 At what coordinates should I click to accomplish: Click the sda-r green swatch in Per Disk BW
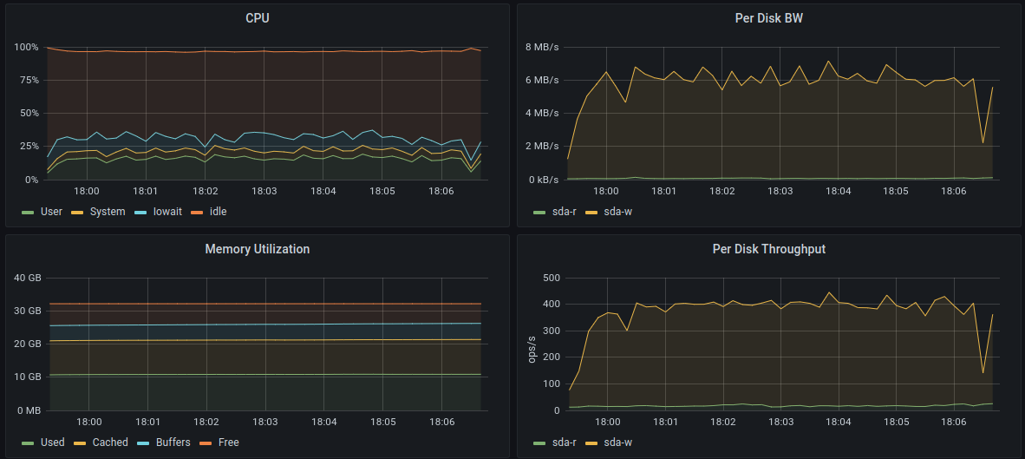[539, 212]
